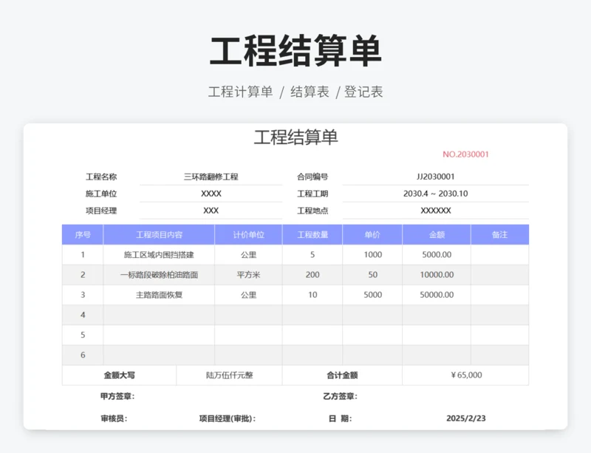Click the 工程项目内容 column header

click(159, 234)
